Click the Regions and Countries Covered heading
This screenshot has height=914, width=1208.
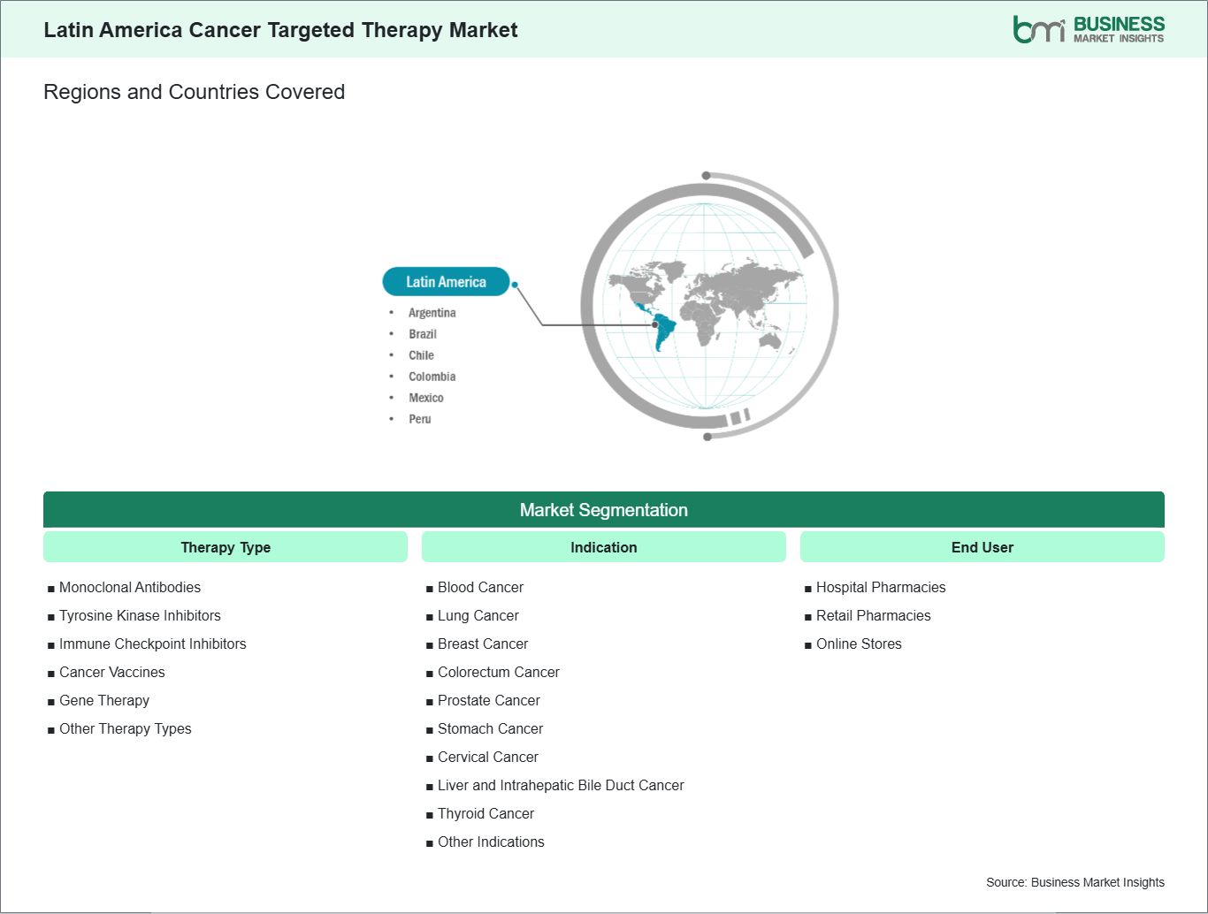pos(194,92)
